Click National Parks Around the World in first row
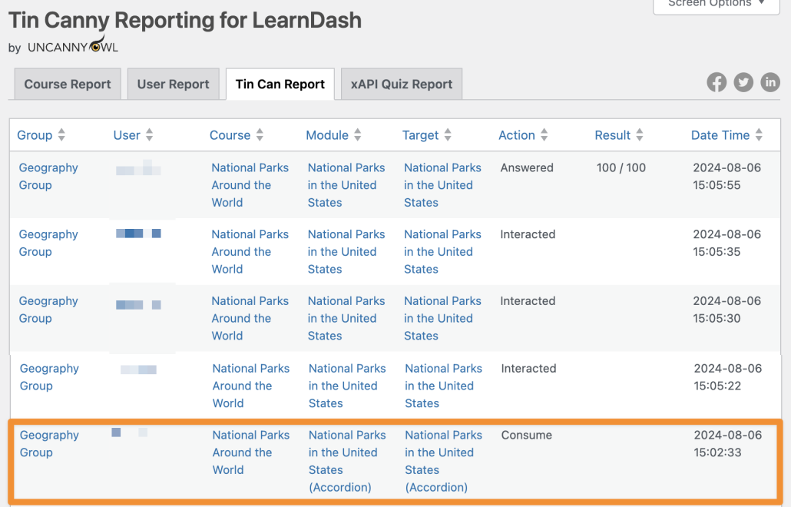Image resolution: width=791 pixels, height=507 pixels. click(250, 185)
